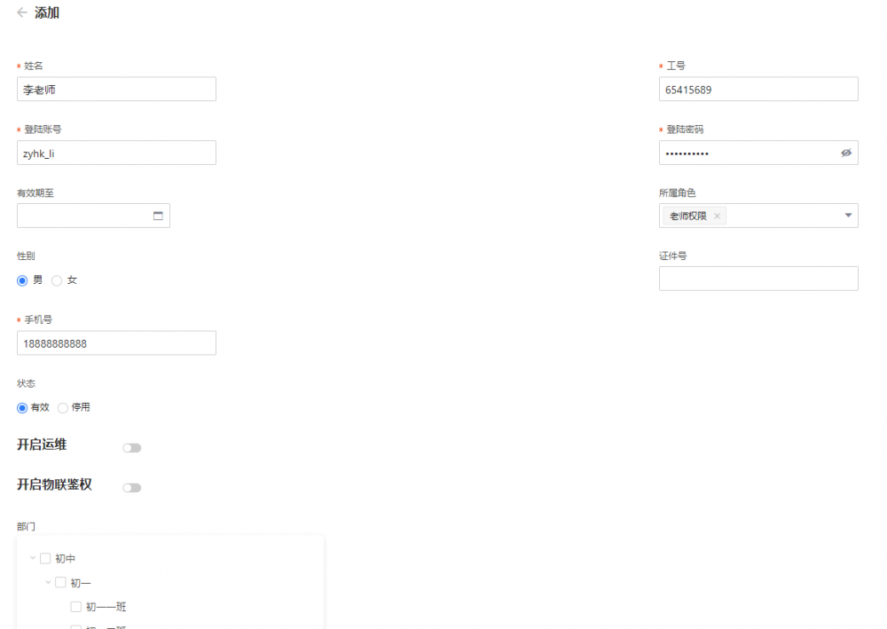Select the 男 gender radio button
The image size is (887, 629).
pos(22,280)
